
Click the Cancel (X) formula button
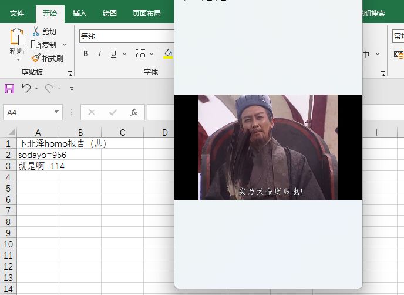(x=92, y=112)
